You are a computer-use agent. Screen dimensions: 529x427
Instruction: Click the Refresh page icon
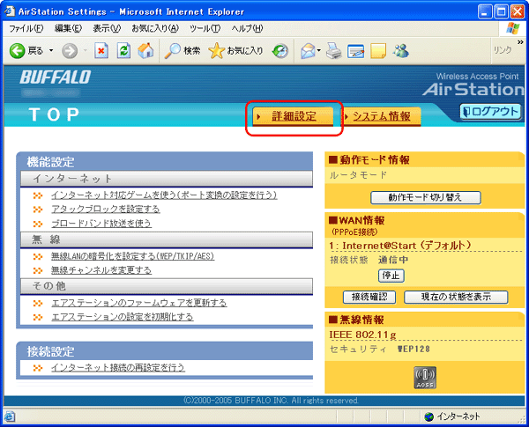123,50
